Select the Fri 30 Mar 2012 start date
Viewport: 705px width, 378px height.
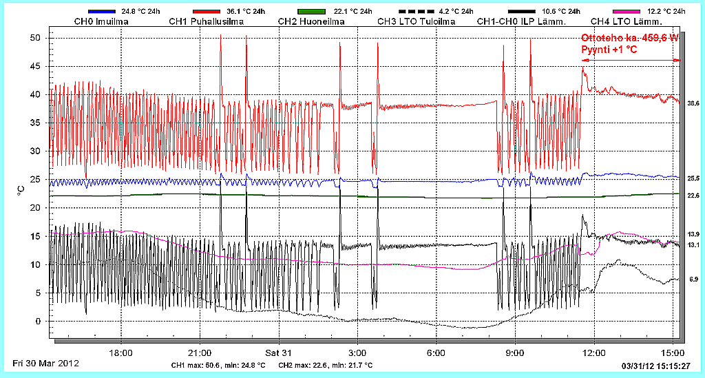coord(45,363)
